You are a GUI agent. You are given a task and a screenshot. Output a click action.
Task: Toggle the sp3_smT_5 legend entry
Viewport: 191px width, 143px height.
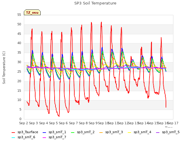[x=168, y=132]
